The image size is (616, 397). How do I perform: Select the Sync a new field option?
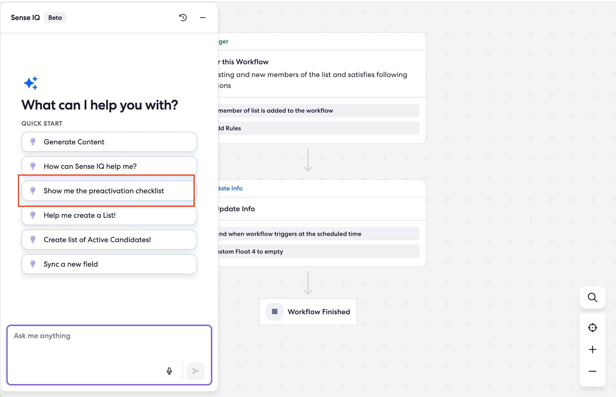point(109,264)
